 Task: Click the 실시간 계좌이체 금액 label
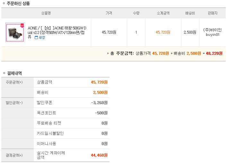point(51,155)
